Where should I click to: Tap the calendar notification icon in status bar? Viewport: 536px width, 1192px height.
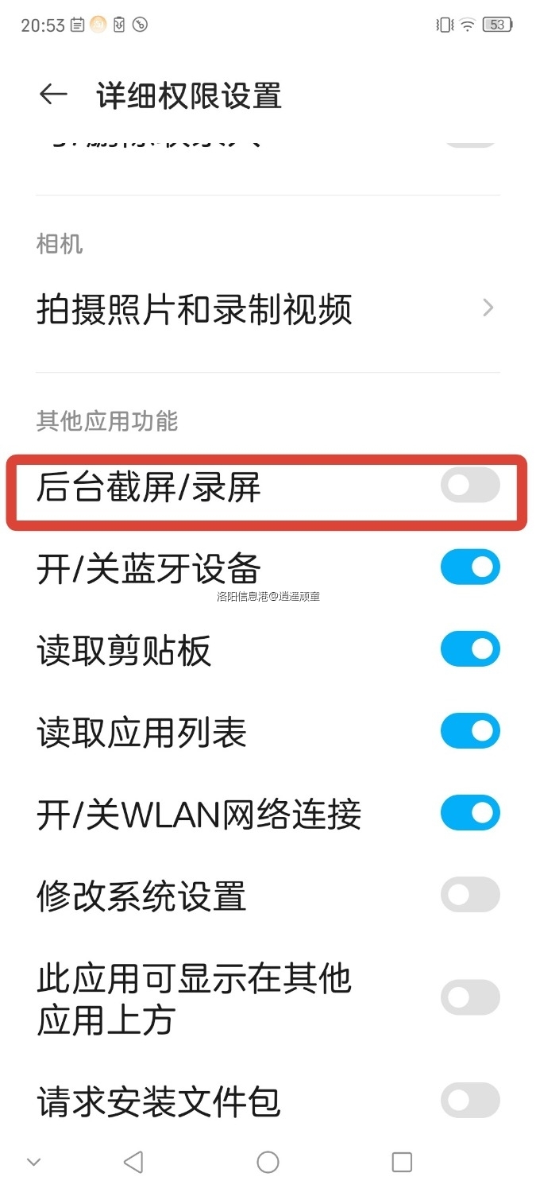[77, 25]
